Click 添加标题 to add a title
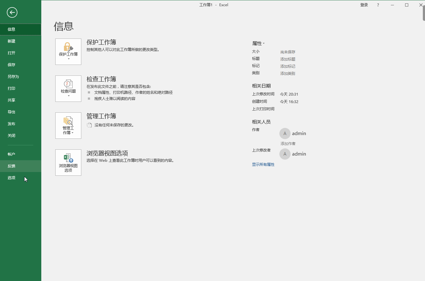The height and width of the screenshot is (281, 425). point(288,59)
